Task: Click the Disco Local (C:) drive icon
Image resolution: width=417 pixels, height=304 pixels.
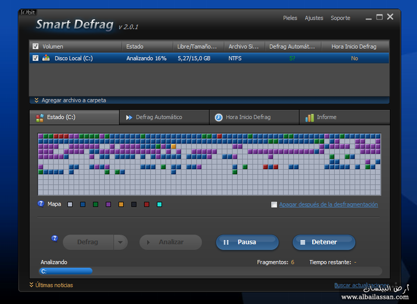Action: 46,58
